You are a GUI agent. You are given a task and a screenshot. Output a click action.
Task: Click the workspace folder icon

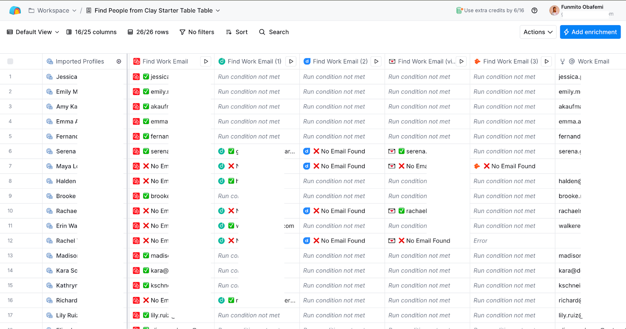click(31, 11)
